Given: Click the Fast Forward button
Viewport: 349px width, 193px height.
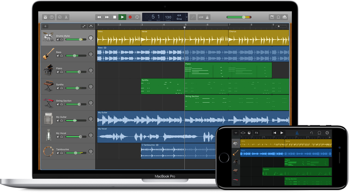Looking at the screenshot, I should tap(107, 17).
